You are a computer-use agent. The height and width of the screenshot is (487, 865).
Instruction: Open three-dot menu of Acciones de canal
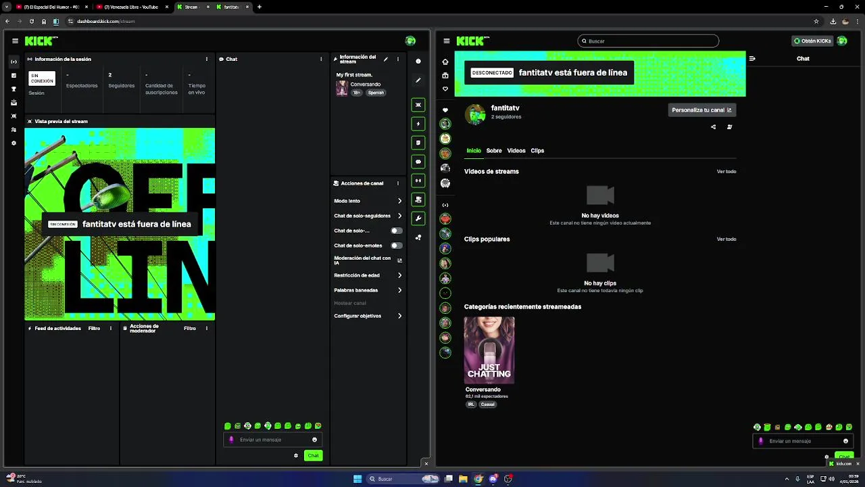point(398,183)
